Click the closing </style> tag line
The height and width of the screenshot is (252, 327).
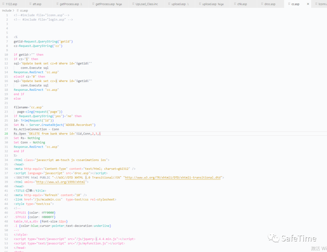(21, 234)
